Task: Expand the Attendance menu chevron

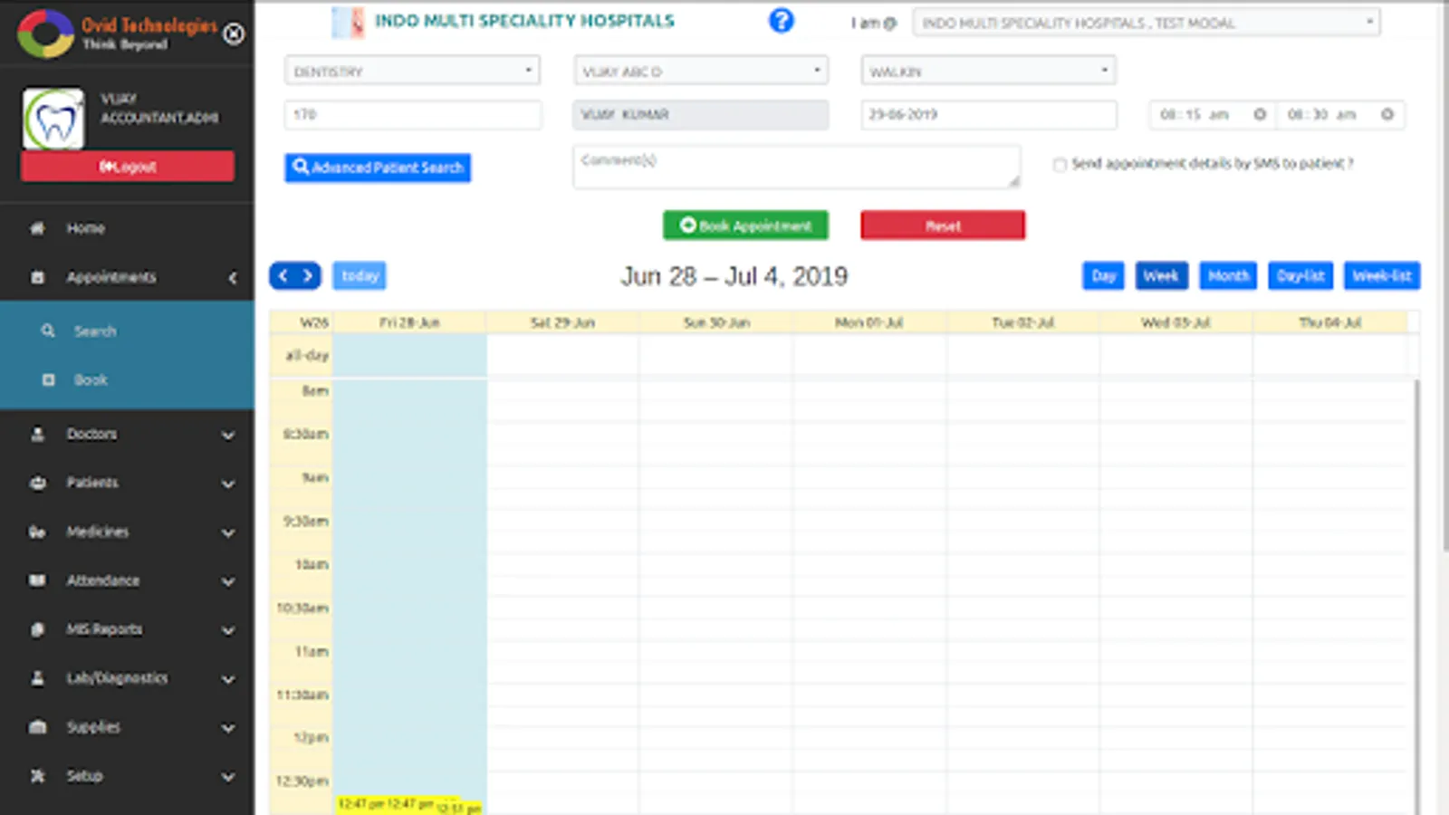Action: click(228, 582)
